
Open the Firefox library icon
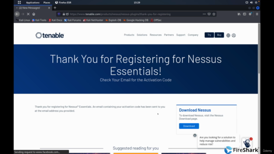tap(239, 14)
